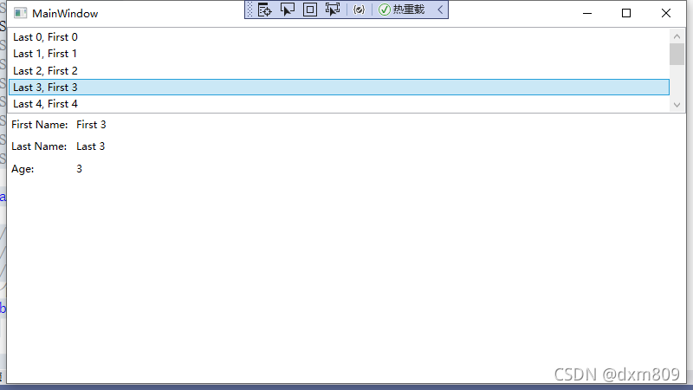
Task: Select list row "Last 0, First 0"
Action: 339,37
